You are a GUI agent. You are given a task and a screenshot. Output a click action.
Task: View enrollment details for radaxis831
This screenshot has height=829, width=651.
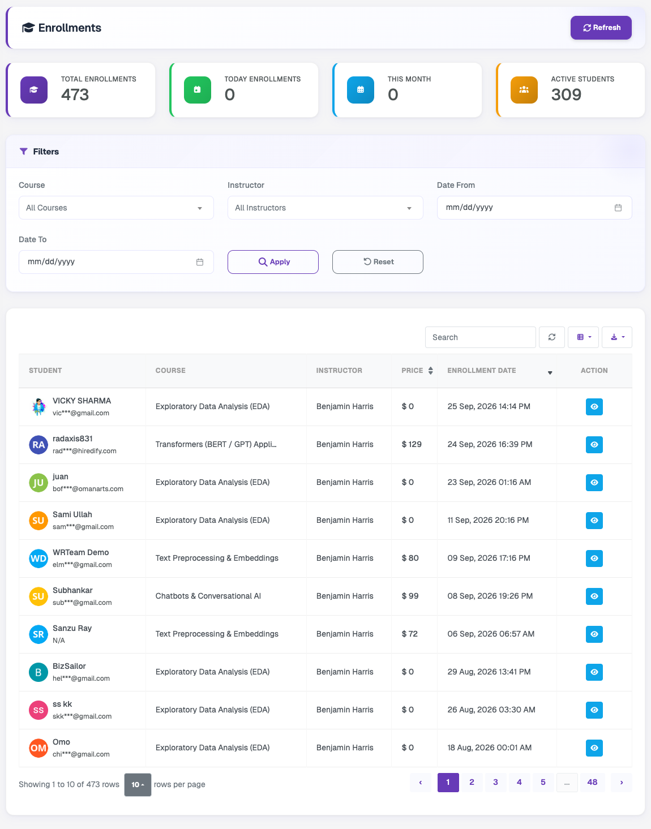click(594, 445)
